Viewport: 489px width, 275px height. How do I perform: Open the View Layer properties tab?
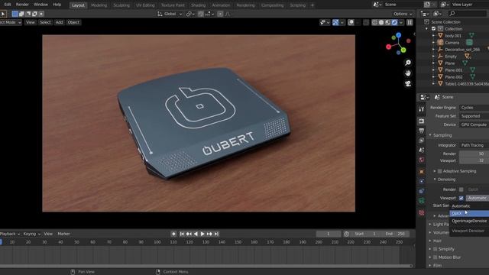pyautogui.click(x=422, y=141)
